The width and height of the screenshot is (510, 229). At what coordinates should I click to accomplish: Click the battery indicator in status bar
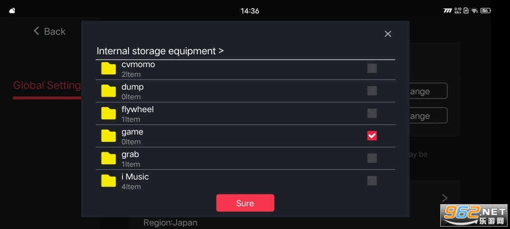coord(486,10)
